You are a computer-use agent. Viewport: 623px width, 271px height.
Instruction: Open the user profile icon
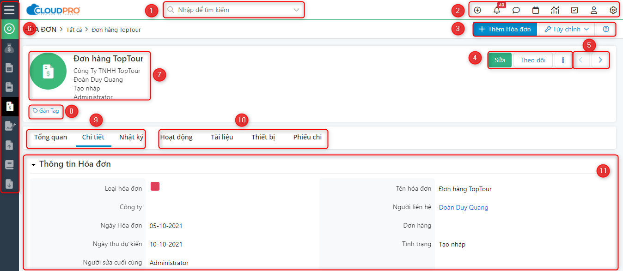(594, 10)
